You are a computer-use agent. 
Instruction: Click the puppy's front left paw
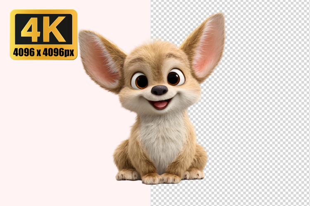point(151,179)
